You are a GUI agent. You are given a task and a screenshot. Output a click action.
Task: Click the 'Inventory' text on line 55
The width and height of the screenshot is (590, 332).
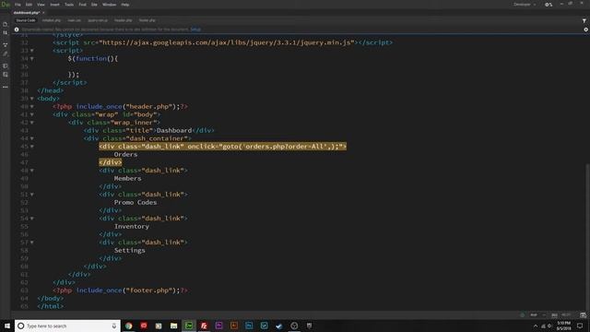pos(132,227)
